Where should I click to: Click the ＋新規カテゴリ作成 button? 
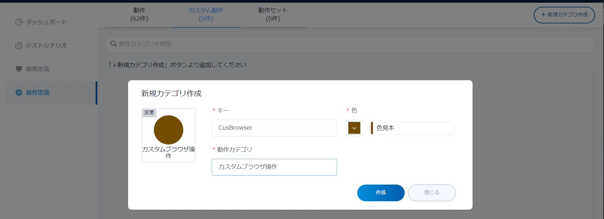564,15
